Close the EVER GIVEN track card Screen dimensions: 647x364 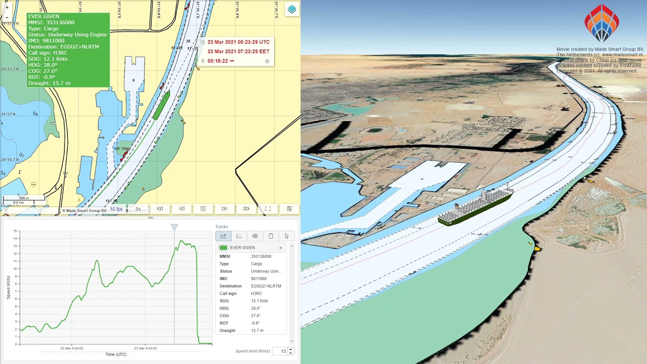tap(281, 248)
